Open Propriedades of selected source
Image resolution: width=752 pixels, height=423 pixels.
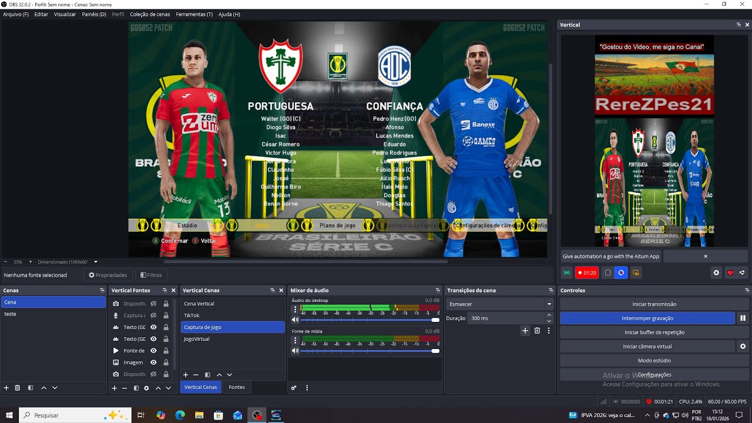pos(108,275)
